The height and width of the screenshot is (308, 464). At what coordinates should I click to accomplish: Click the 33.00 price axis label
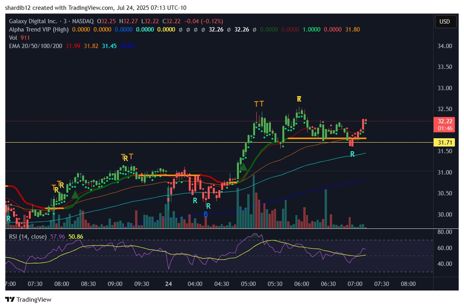pos(445,88)
